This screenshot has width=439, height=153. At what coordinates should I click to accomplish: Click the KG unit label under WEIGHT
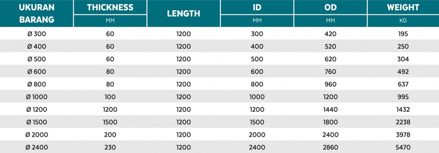point(403,21)
